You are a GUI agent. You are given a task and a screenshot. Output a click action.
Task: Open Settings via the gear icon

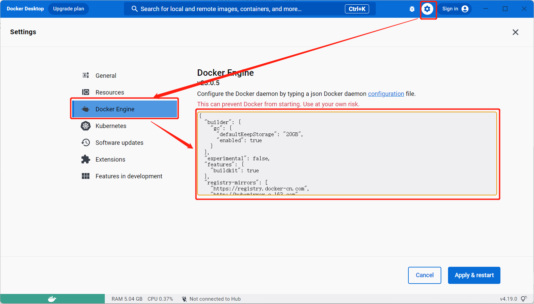click(x=427, y=9)
